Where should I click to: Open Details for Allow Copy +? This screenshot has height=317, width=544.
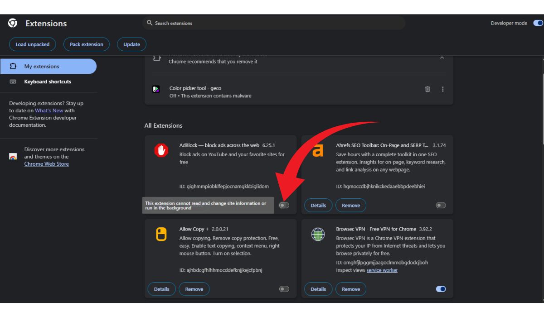point(162,289)
